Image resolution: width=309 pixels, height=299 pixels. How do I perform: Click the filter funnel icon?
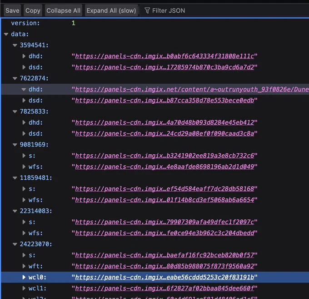[x=147, y=10]
